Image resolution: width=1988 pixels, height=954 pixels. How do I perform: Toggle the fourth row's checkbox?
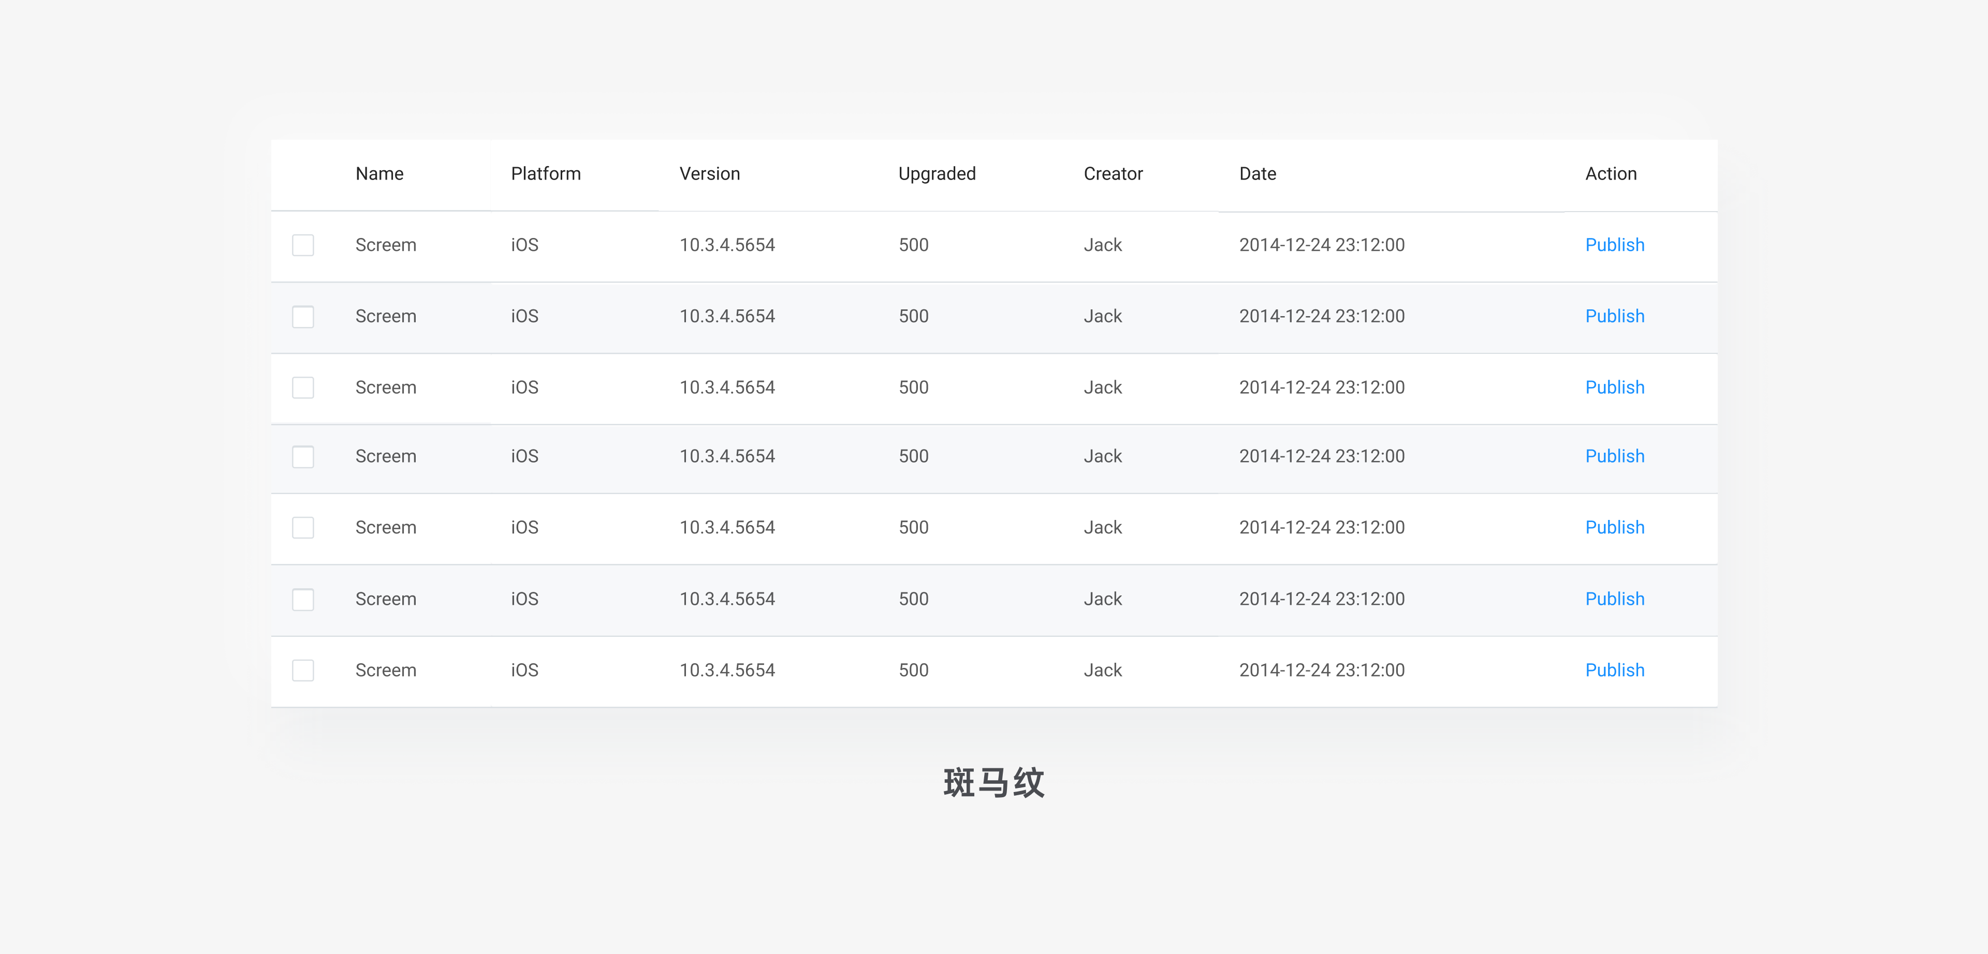302,456
